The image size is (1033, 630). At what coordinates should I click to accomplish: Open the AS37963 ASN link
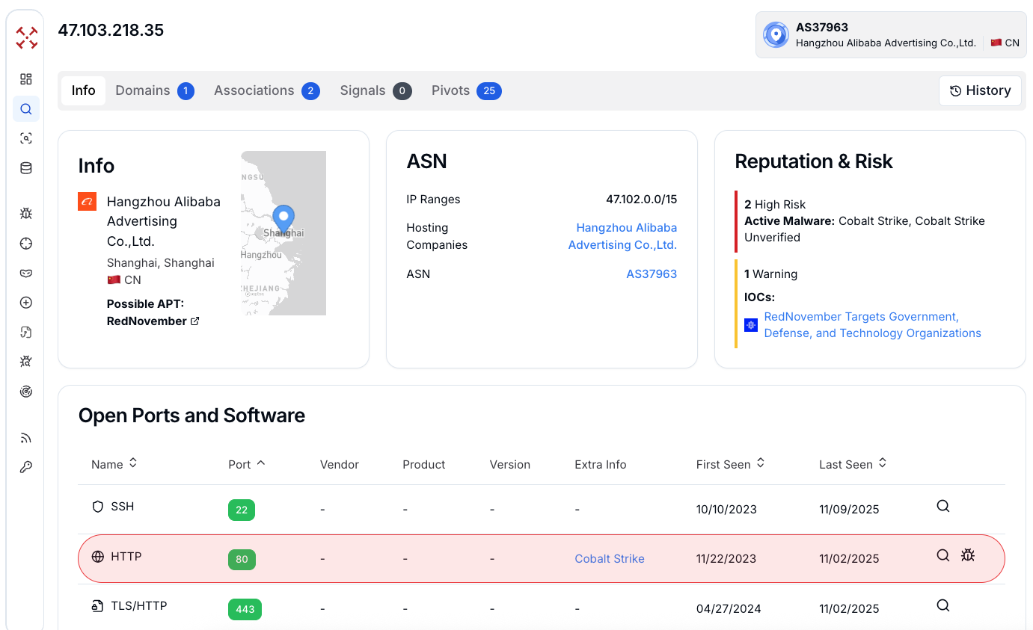coord(651,274)
